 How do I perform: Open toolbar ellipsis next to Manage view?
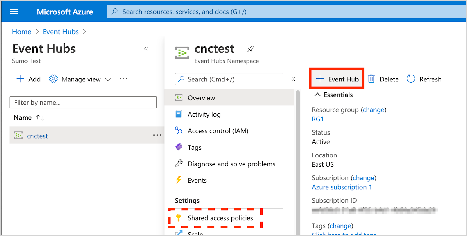tap(124, 79)
